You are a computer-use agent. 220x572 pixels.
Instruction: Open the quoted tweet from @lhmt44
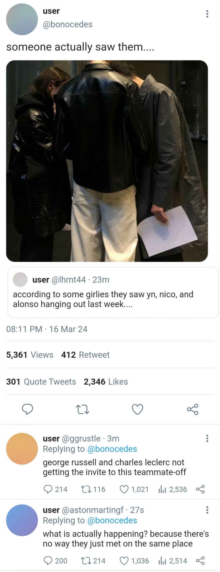pos(113,292)
